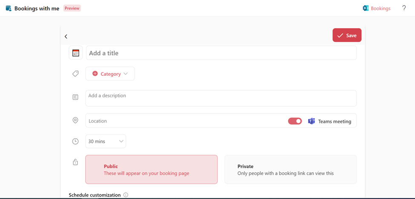
Task: Click the Teams logo icon
Action: tap(311, 121)
